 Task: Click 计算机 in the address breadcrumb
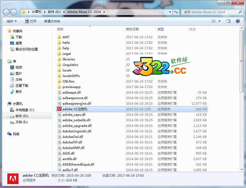pyautogui.click(x=37, y=12)
